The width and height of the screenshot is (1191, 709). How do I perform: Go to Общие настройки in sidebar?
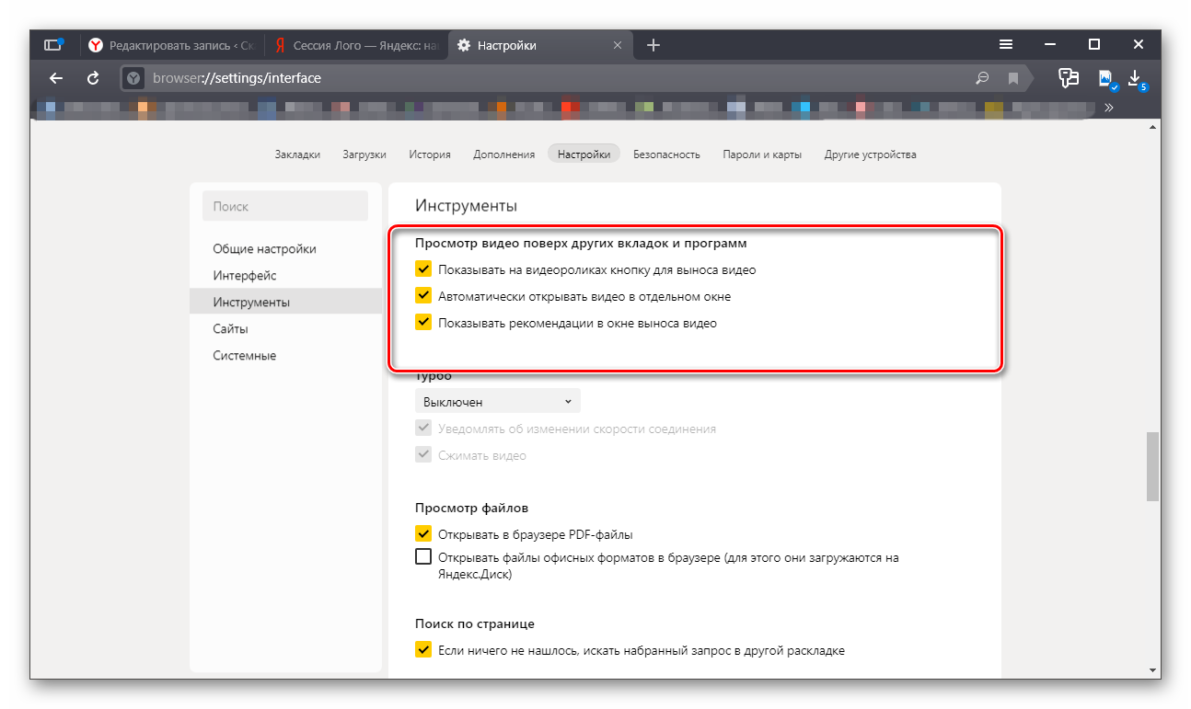(285, 248)
